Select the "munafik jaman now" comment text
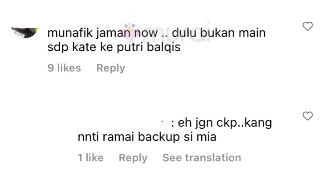Viewport: 334px width, 184px height. tap(157, 40)
